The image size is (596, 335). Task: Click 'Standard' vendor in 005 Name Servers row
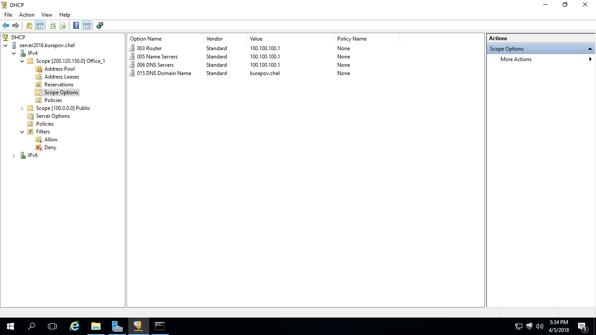pyautogui.click(x=216, y=57)
